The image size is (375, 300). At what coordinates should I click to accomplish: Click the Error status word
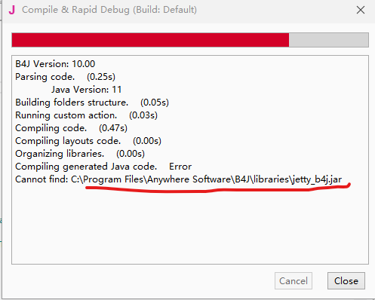point(180,167)
